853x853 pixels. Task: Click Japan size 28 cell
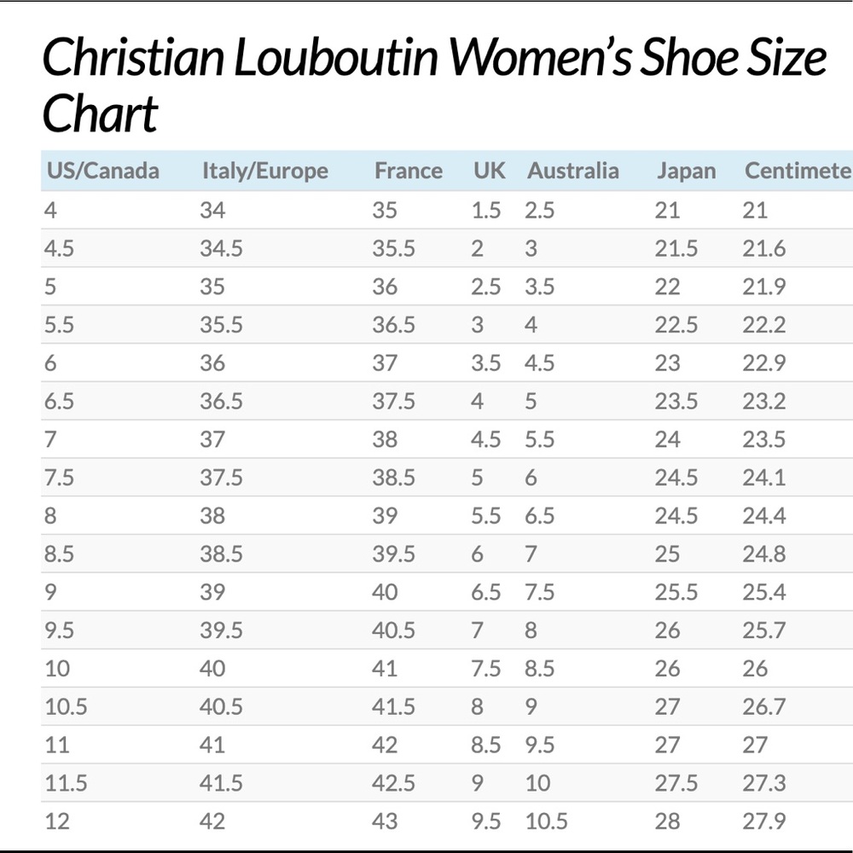pyautogui.click(x=668, y=821)
